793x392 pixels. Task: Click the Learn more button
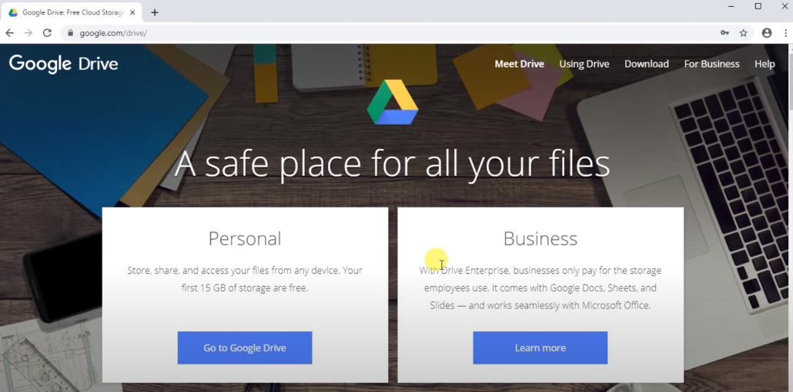click(x=540, y=347)
